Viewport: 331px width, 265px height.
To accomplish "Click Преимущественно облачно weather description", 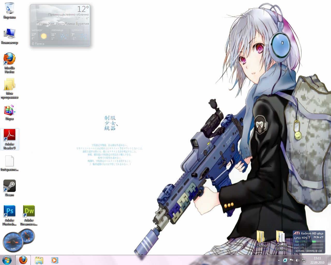I will pos(69,15).
